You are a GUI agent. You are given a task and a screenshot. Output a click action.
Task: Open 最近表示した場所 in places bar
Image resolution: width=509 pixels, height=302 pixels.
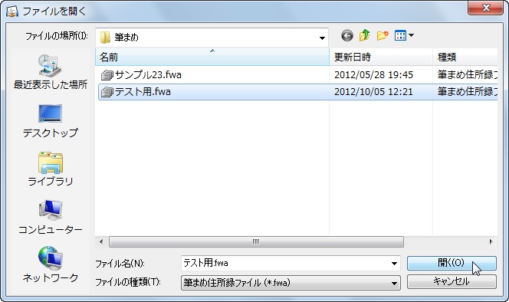click(x=51, y=72)
